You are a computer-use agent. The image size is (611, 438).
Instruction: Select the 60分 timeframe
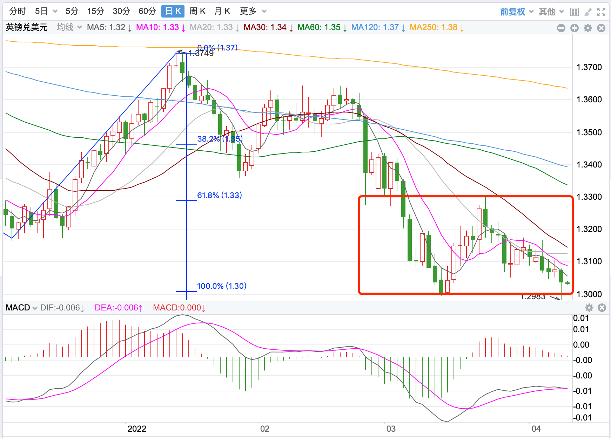pos(147,11)
